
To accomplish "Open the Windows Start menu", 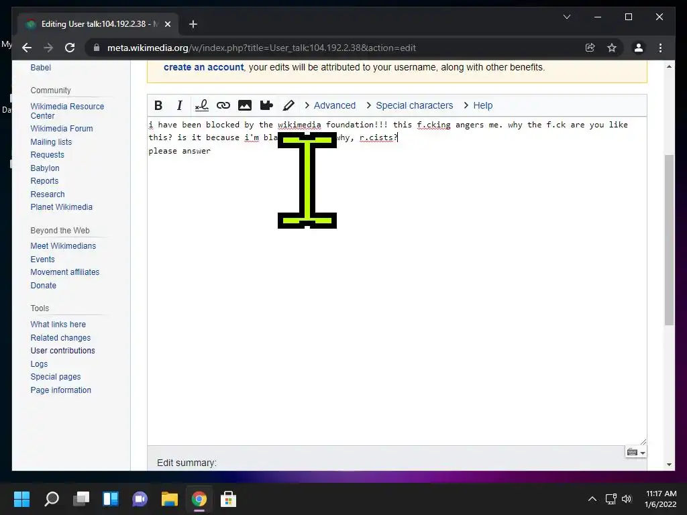I will pos(21,498).
